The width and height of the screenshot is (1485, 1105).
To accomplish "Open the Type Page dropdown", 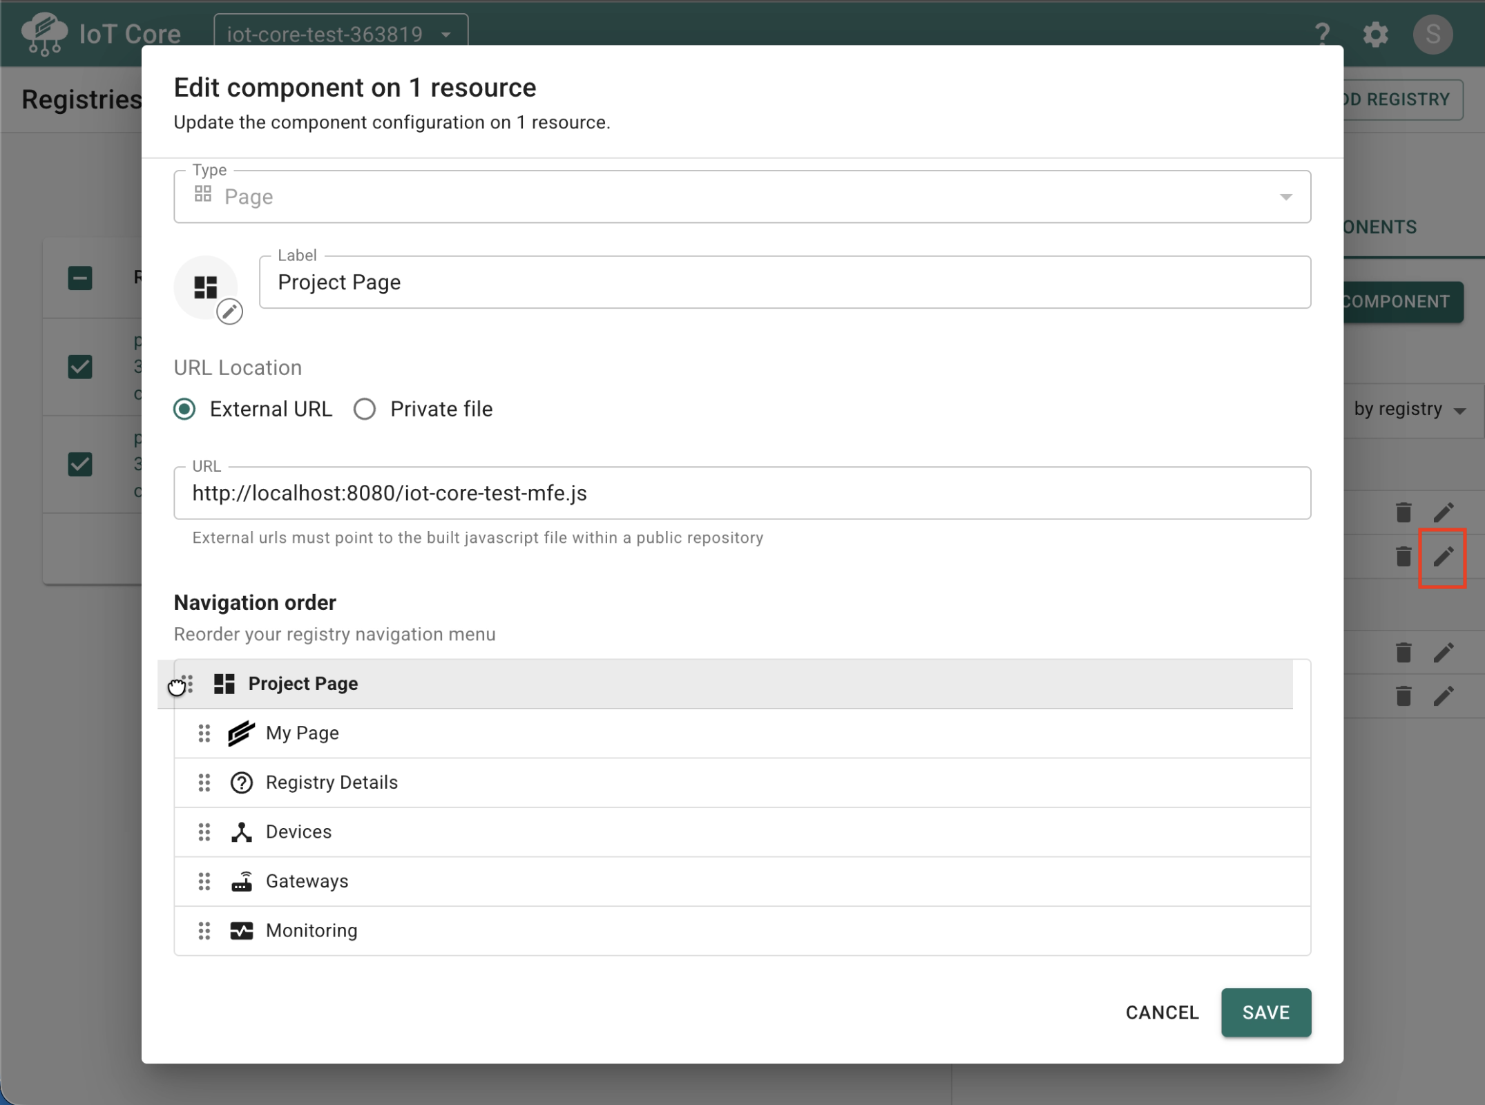I will 742,197.
